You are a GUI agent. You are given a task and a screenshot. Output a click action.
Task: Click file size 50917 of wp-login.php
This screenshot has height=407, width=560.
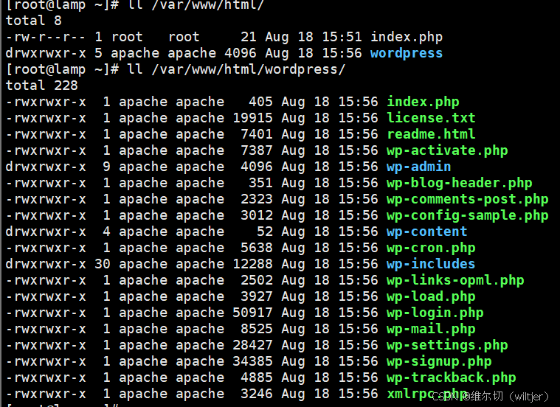coord(252,313)
